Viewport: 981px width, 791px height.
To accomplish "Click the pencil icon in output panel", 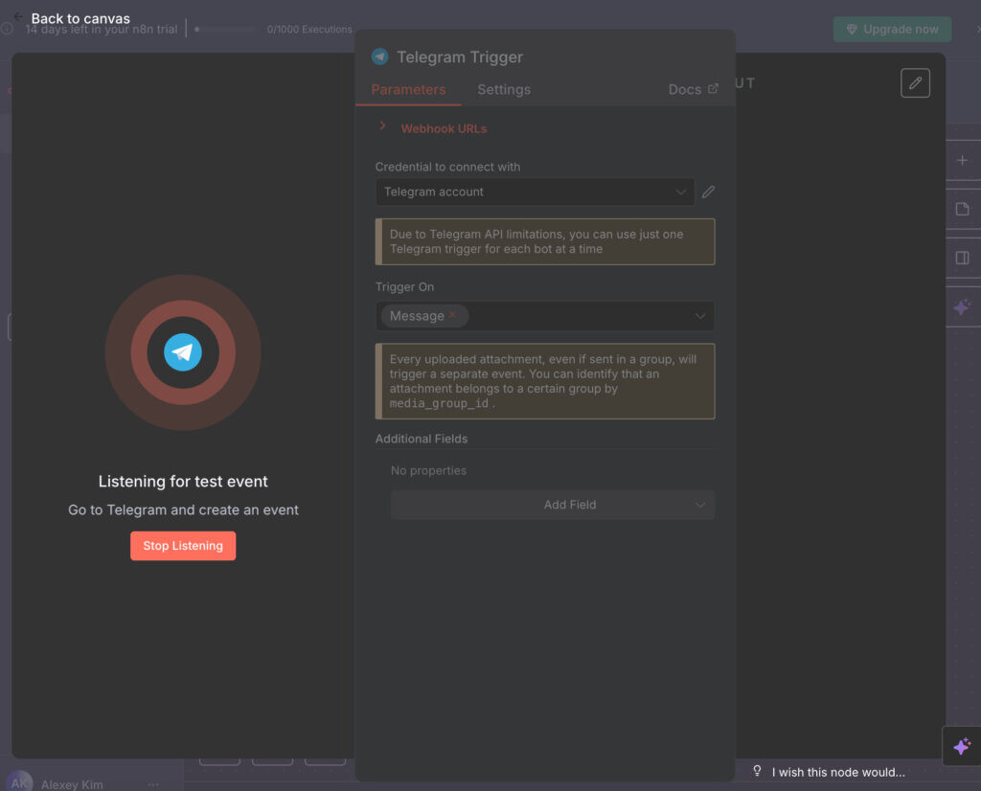I will 915,83.
